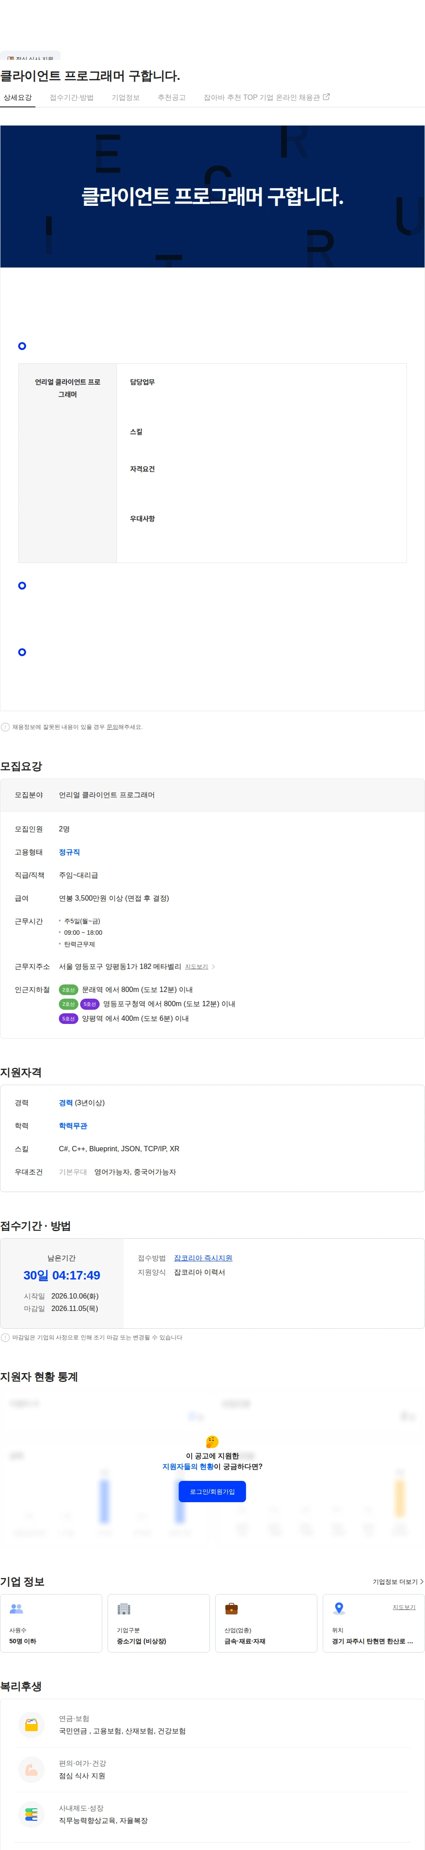425x1850 pixels.
Task: Go to 추천공고 tab
Action: (x=171, y=98)
